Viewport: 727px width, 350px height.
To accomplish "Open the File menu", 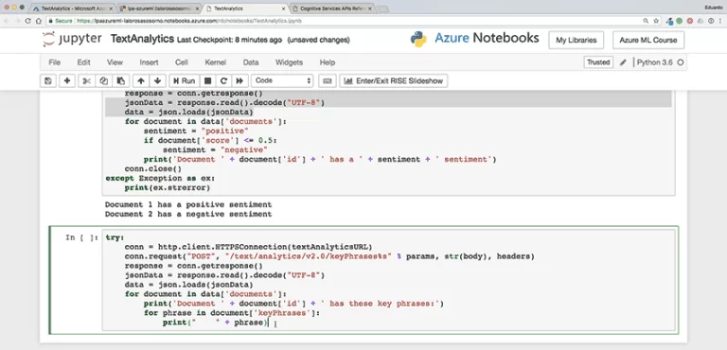I will tap(54, 62).
